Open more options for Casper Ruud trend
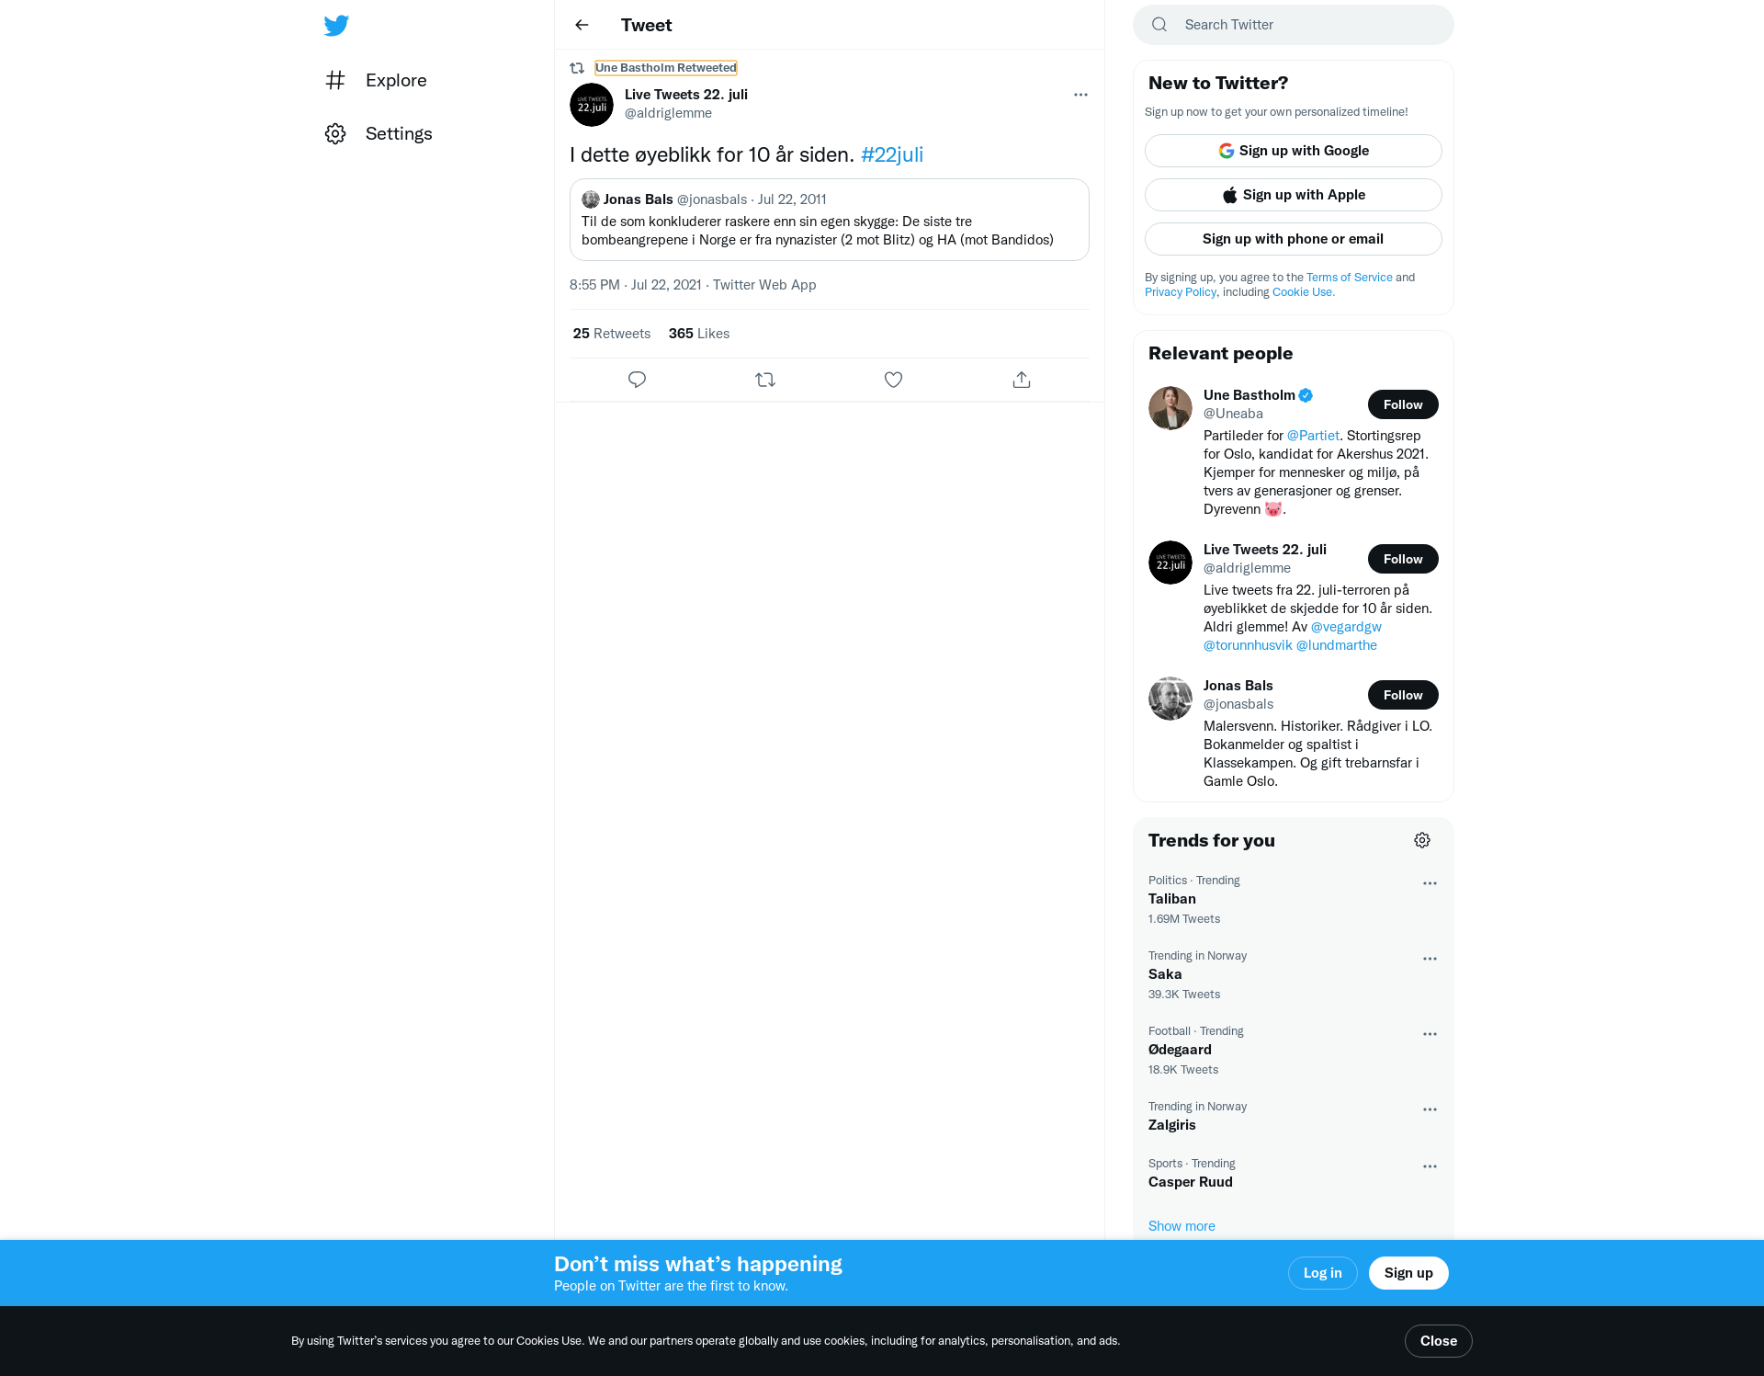 (x=1430, y=1166)
